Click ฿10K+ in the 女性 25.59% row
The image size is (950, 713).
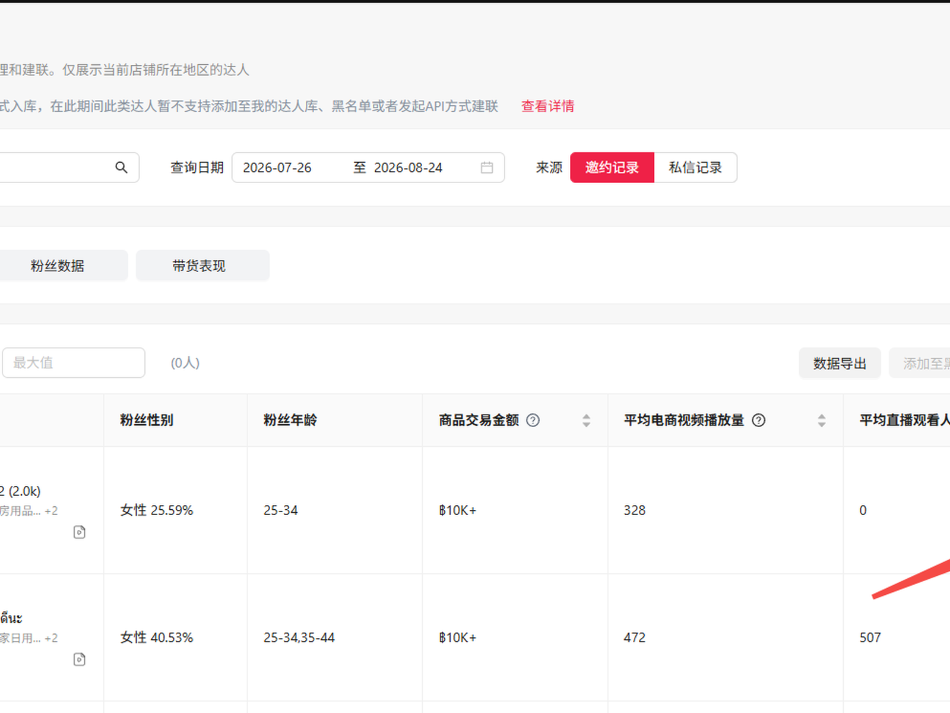click(x=458, y=510)
